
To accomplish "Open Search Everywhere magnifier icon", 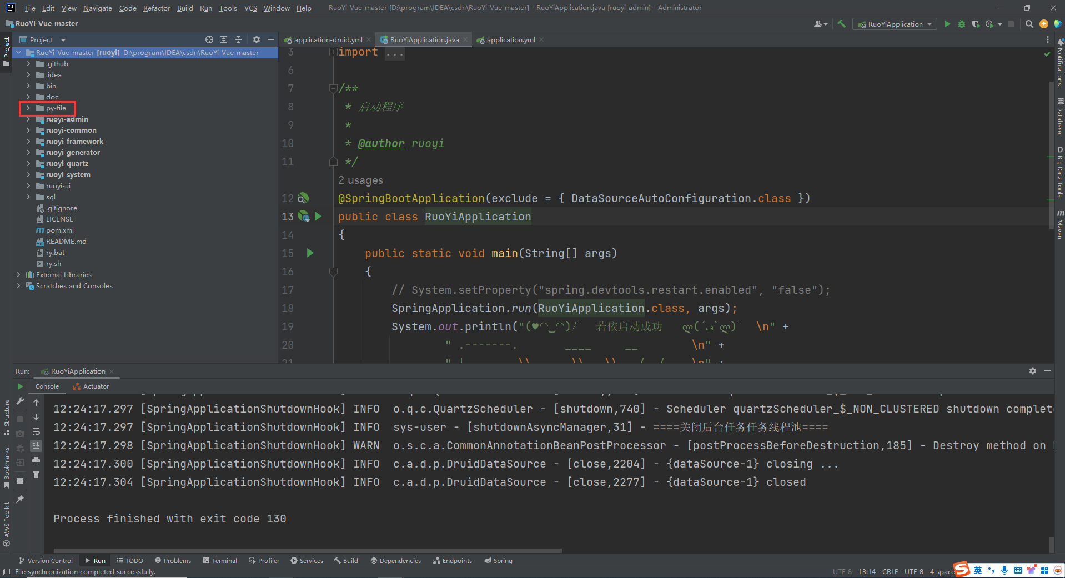I will [1029, 24].
